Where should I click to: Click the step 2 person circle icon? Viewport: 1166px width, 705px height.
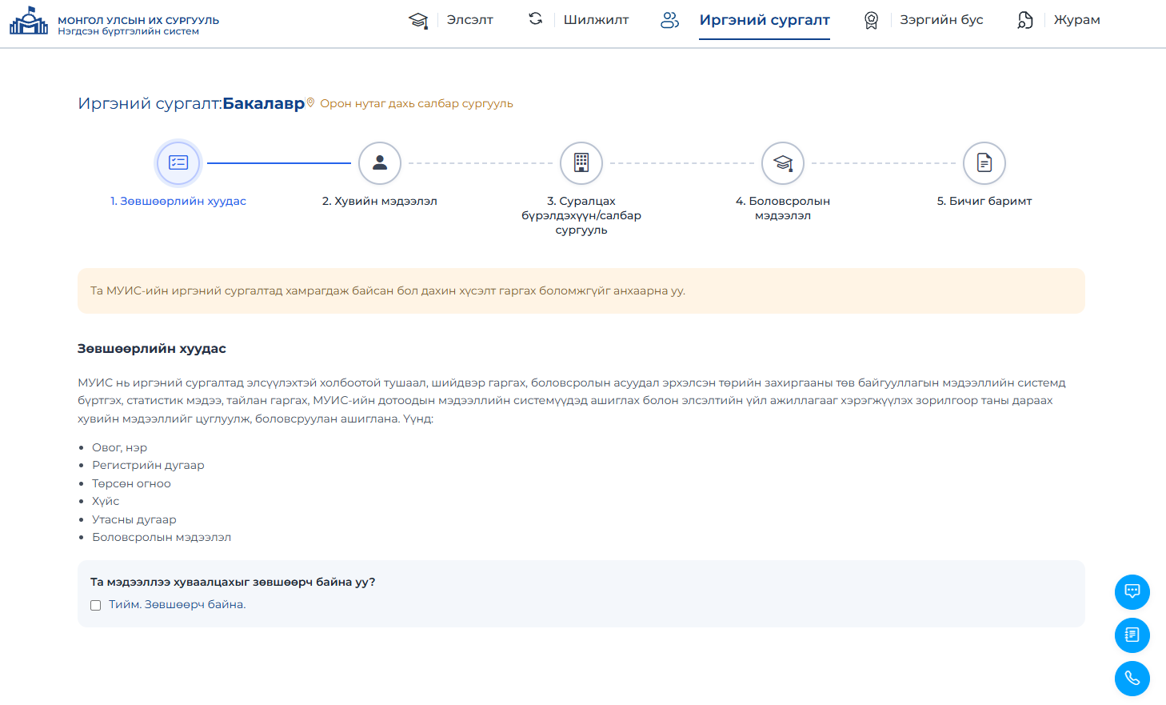click(x=380, y=163)
